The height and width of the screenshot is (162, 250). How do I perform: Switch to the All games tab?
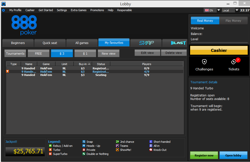click(82, 43)
